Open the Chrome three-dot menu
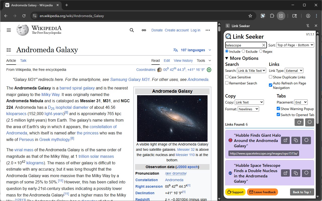This screenshot has height=201, width=322. (316, 16)
